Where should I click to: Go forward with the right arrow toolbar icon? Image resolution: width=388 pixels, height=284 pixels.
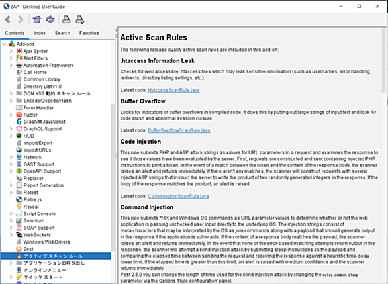(21, 19)
